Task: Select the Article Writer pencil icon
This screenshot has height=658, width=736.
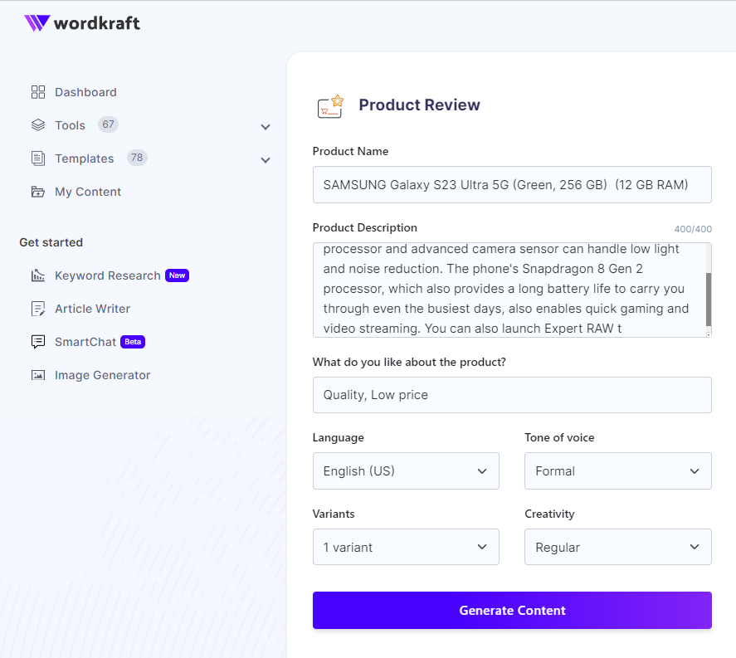Action: click(37, 308)
